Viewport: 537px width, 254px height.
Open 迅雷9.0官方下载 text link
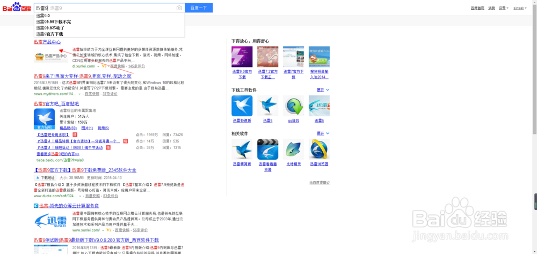click(242, 74)
